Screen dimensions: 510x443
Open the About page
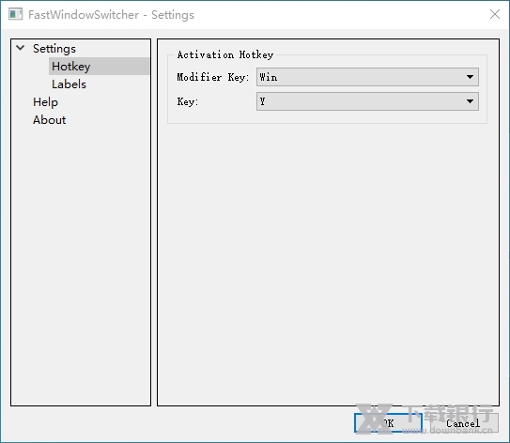[49, 120]
